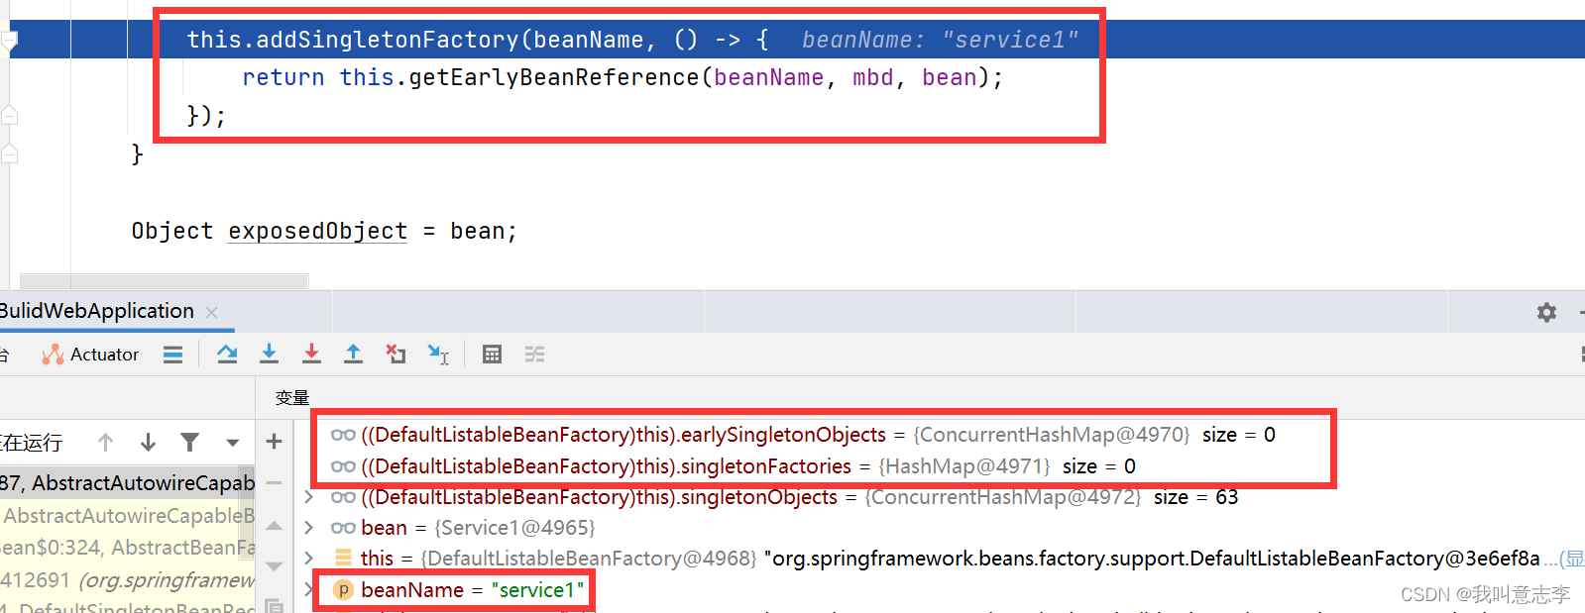The image size is (1585, 613).
Task: Select frame '412691 (org.springframew'
Action: [127, 580]
